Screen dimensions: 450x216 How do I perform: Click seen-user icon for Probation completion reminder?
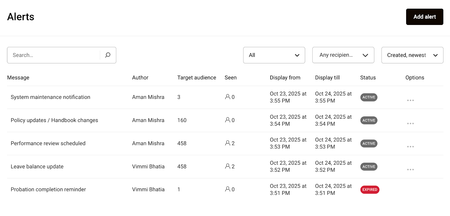click(x=228, y=189)
